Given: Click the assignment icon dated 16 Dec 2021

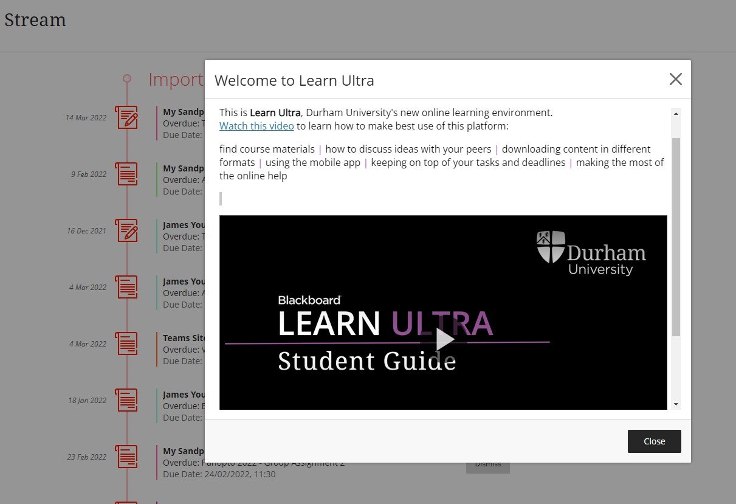Looking at the screenshot, I should tap(126, 230).
